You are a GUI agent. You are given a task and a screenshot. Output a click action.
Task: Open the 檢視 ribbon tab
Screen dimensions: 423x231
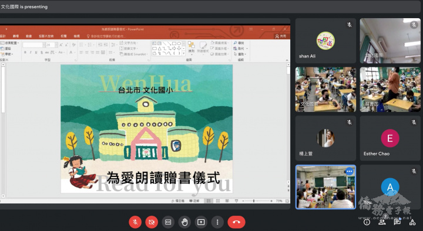(76, 36)
